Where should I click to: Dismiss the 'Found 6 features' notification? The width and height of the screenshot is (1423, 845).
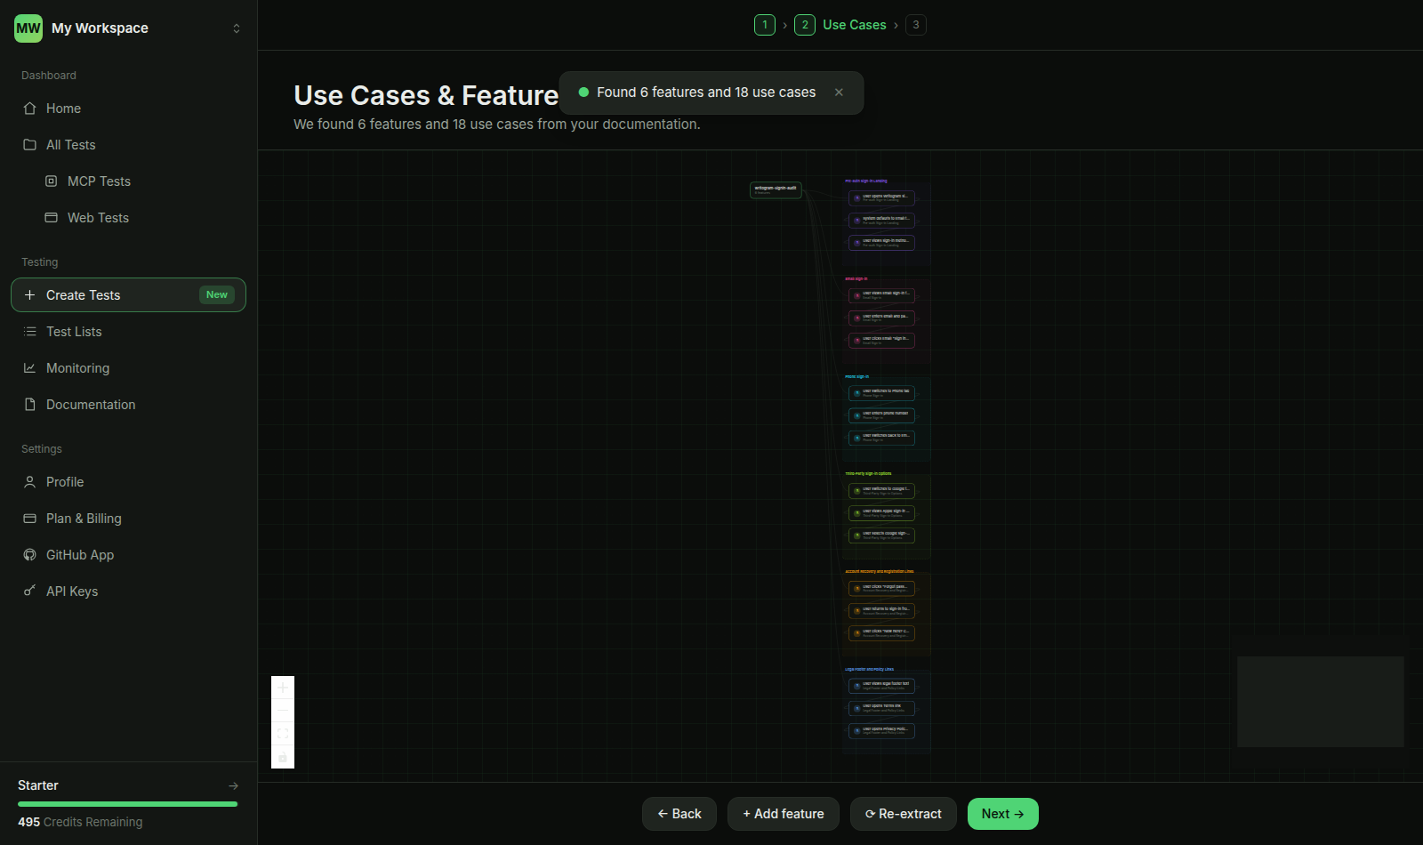(x=839, y=93)
